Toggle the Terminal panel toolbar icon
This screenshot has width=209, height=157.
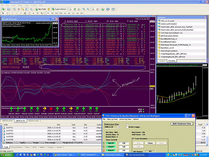(27, 9)
